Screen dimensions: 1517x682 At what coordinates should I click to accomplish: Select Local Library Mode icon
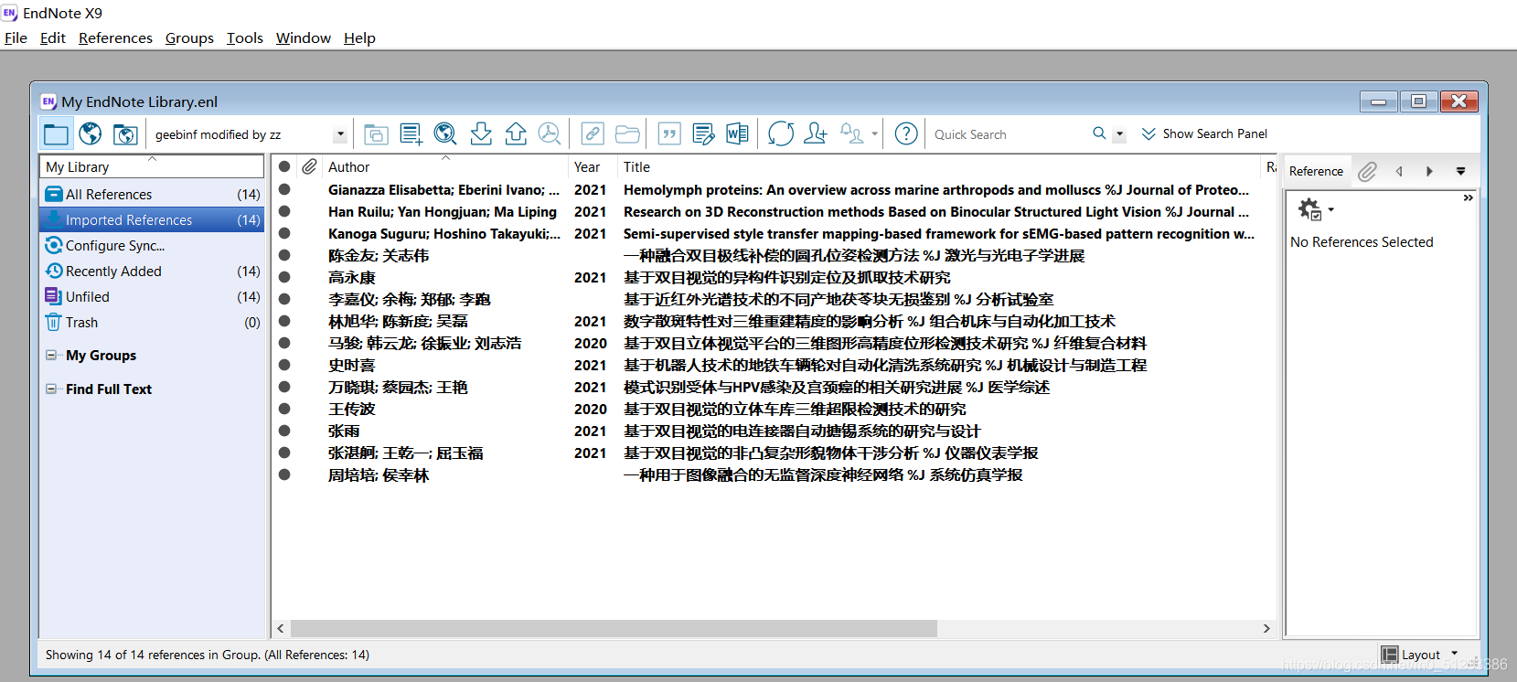(x=56, y=134)
